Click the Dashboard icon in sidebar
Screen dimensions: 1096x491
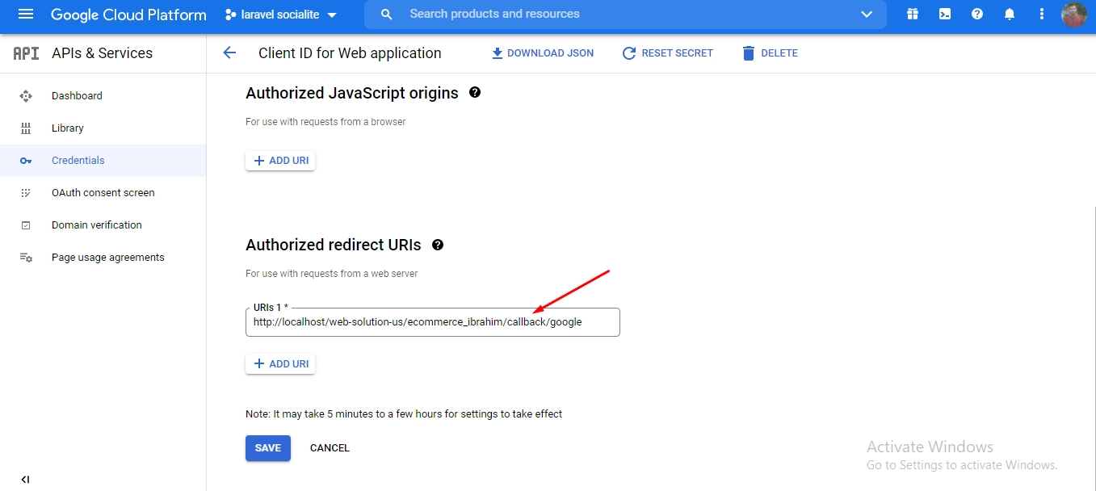pyautogui.click(x=26, y=96)
